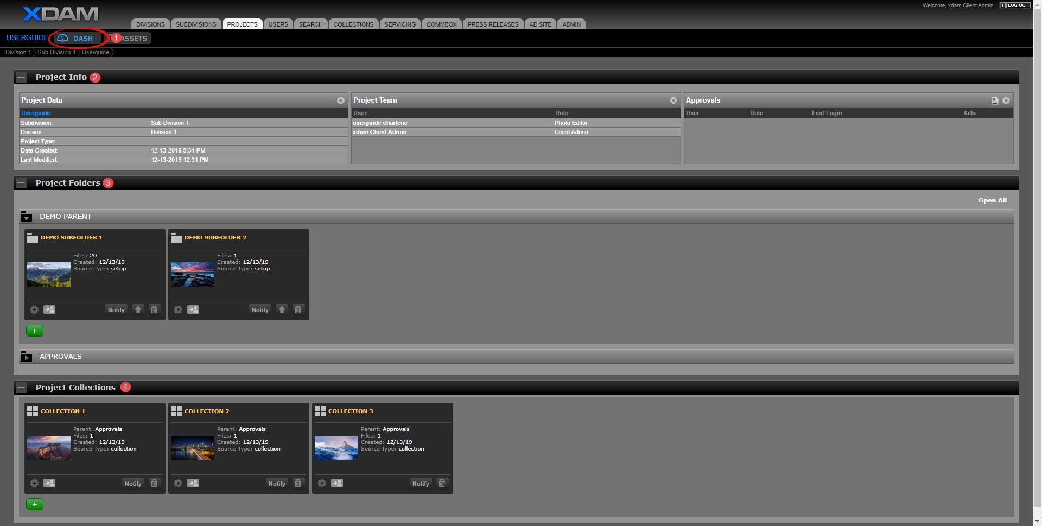Click the Project Team gear icon
Viewport: 1042px width, 526px height.
coord(673,100)
